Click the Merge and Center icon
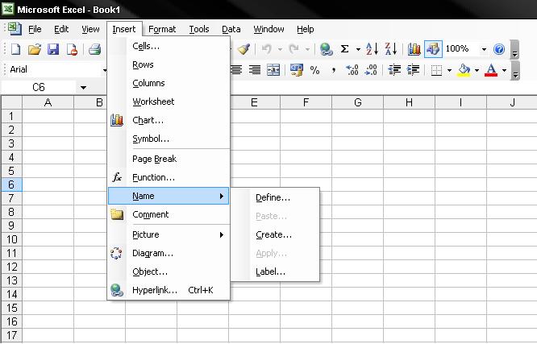537x344 pixels. coord(273,70)
